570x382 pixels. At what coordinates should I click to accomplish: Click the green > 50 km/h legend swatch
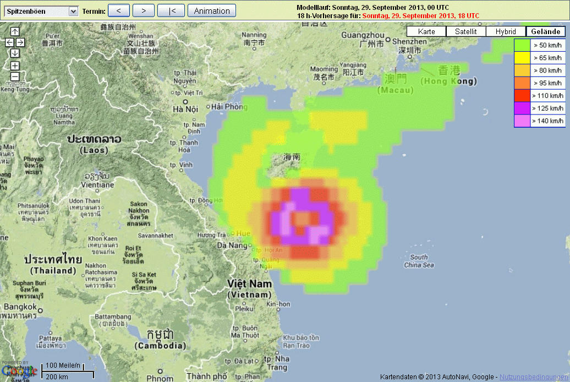522,45
